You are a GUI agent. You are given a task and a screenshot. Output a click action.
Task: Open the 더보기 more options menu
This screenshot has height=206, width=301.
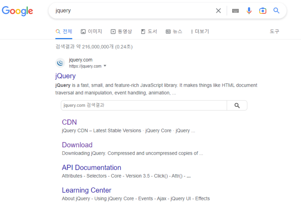pyautogui.click(x=200, y=32)
